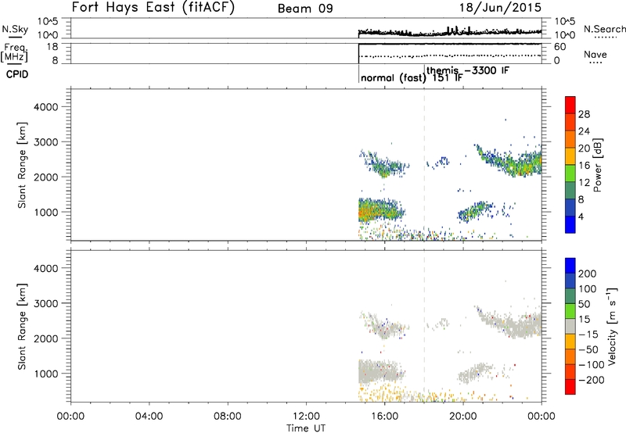Click the 16 tick on Power colorbar
Screen dimensions: 626x433
pyautogui.click(x=584, y=166)
